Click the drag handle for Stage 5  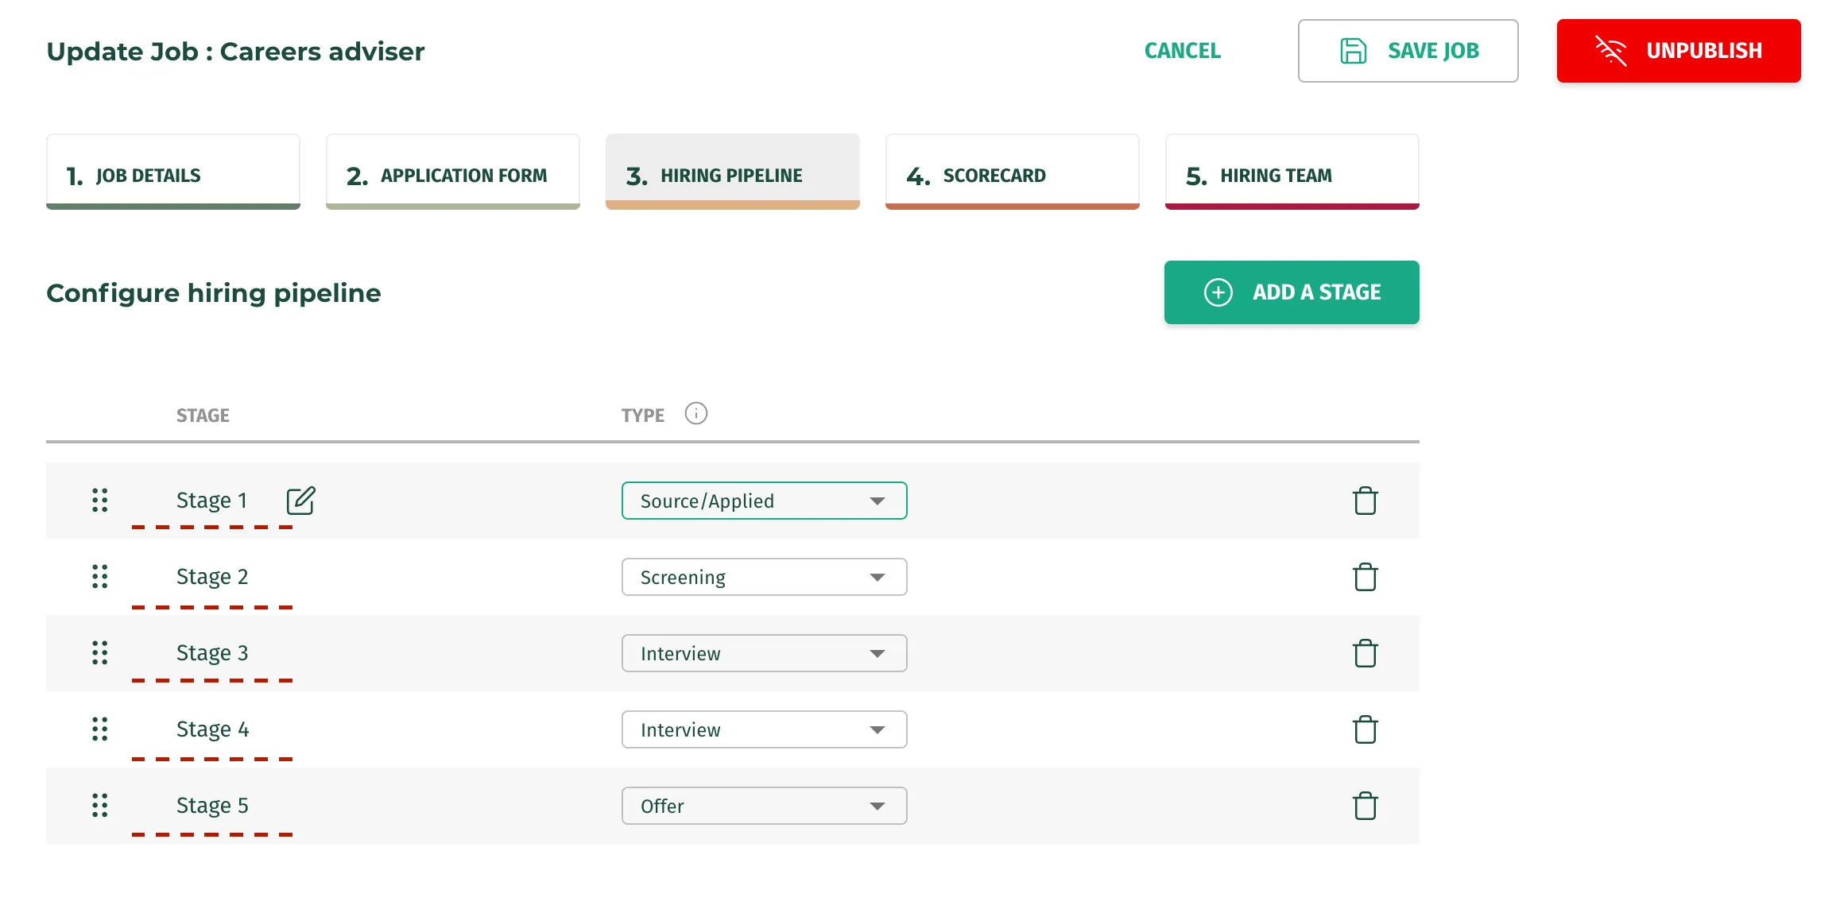tap(99, 806)
